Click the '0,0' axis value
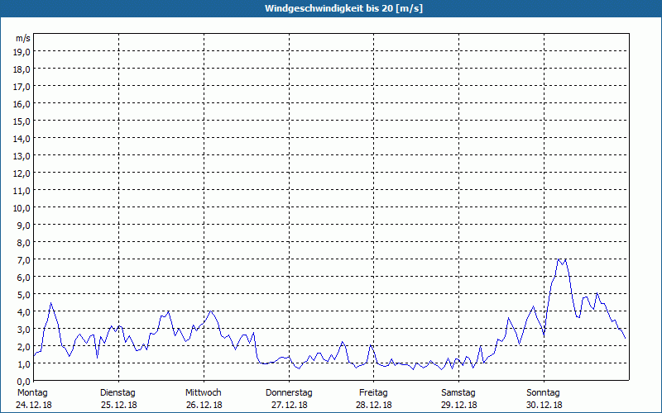 point(24,382)
